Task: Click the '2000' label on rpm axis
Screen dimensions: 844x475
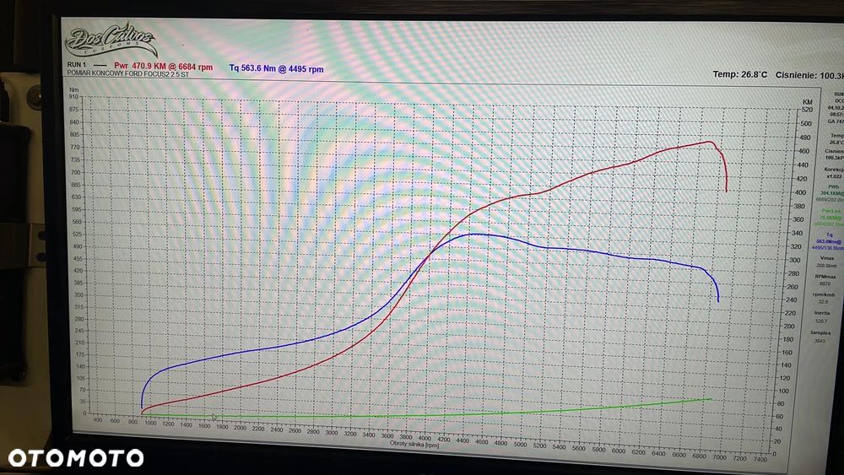Action: [240, 428]
